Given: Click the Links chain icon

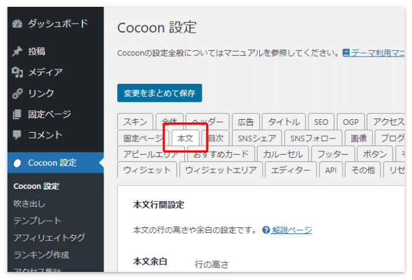Looking at the screenshot, I should (x=17, y=93).
